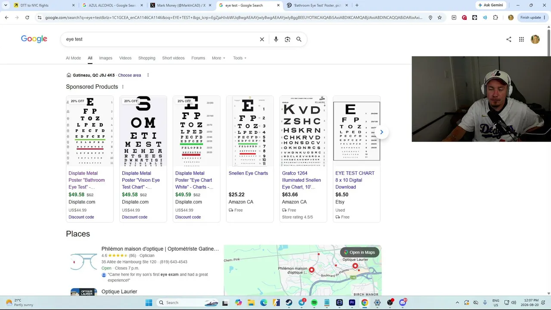
Task: Open the EYE TEST CHART 8 x 10 Digital Download link
Action: pyautogui.click(x=355, y=180)
